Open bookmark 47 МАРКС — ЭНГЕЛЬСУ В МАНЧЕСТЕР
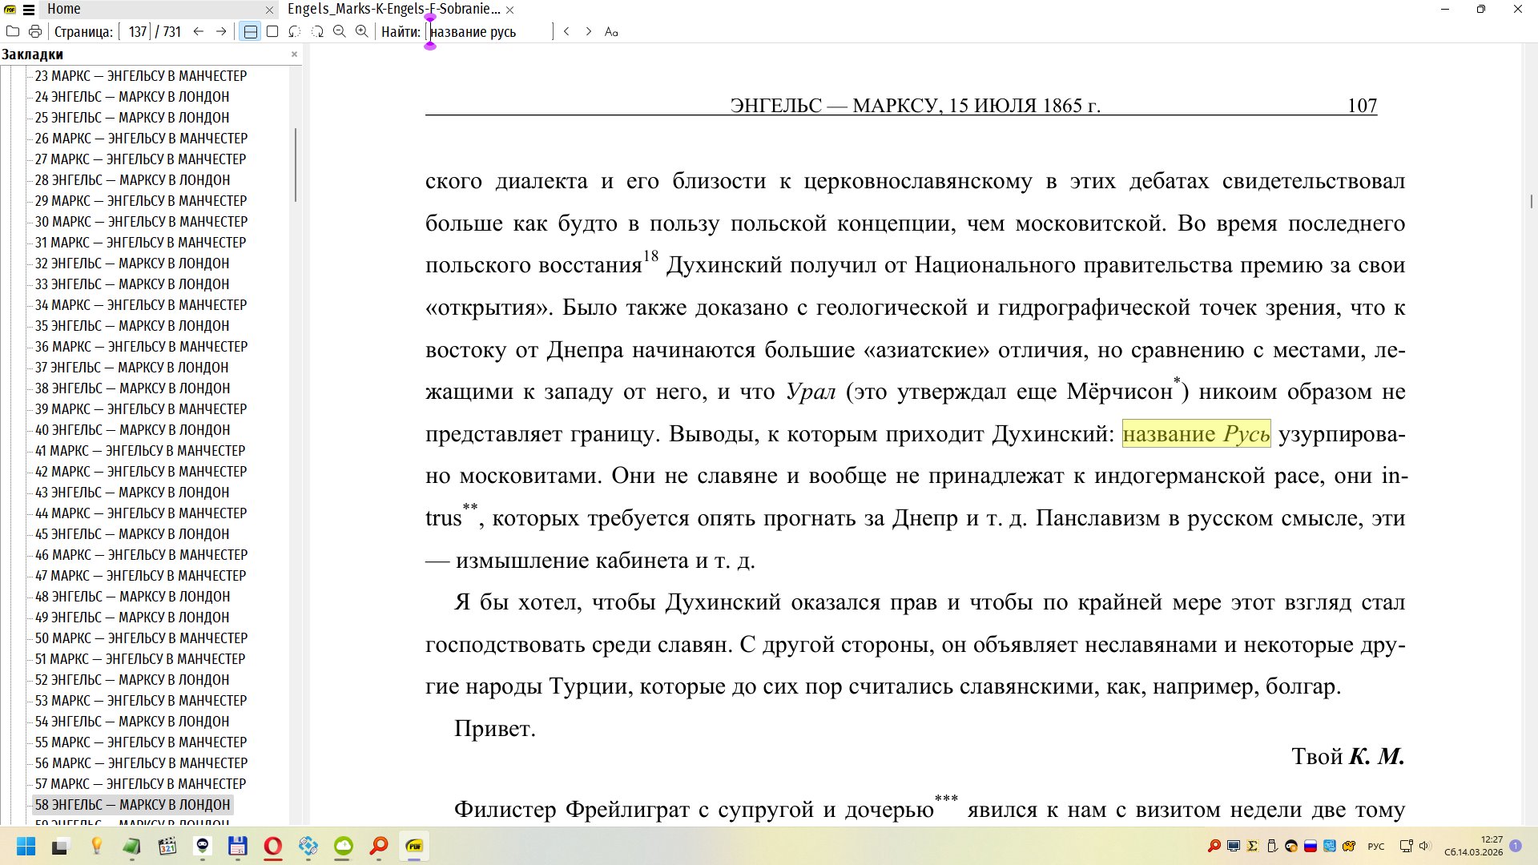 click(140, 576)
